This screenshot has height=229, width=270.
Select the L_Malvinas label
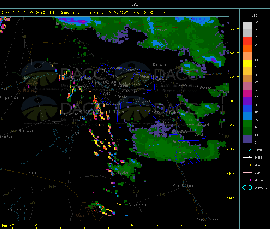pyautogui.click(x=118, y=112)
